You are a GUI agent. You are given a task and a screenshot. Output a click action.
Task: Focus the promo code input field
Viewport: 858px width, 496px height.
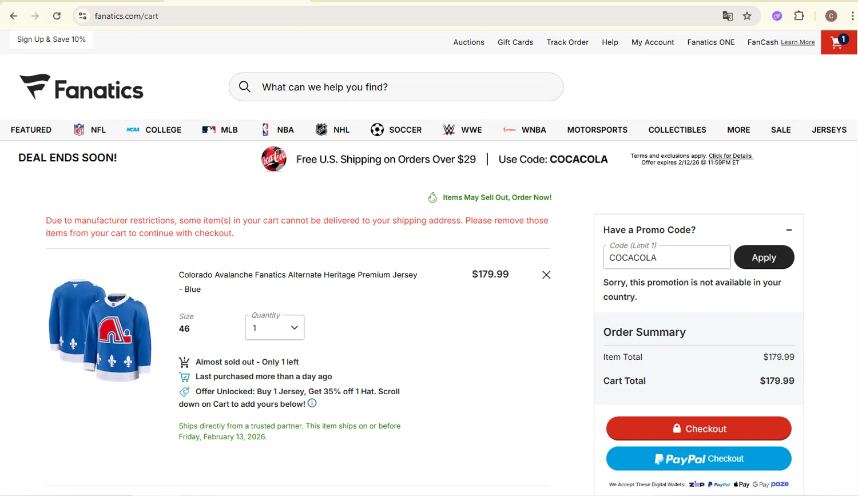(x=666, y=257)
